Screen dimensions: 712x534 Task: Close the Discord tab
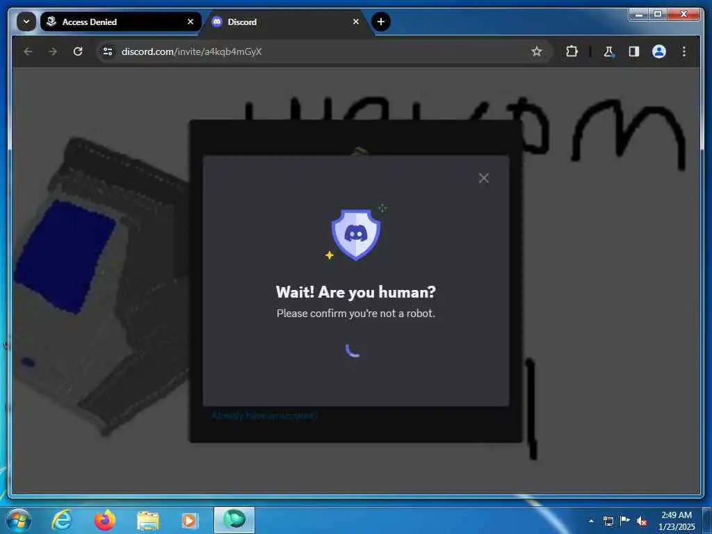tap(356, 22)
